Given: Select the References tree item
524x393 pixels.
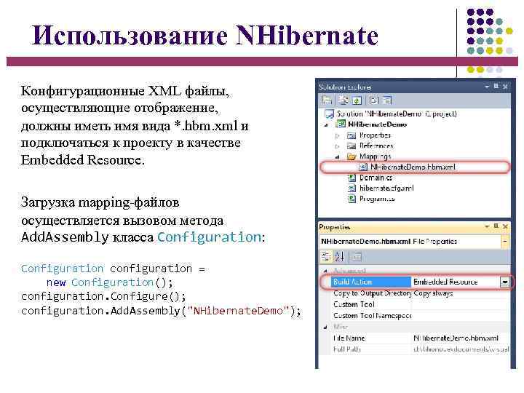Looking at the screenshot, I should [376, 146].
